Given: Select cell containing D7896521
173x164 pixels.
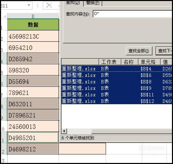Looking at the screenshot, I should 33,115.
